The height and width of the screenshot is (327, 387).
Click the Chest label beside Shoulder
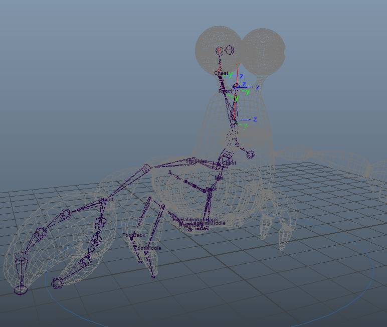tap(229, 163)
